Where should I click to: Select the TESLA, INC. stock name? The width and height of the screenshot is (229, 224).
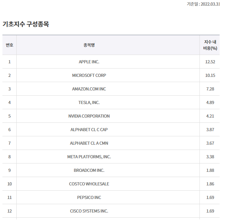(x=89, y=103)
